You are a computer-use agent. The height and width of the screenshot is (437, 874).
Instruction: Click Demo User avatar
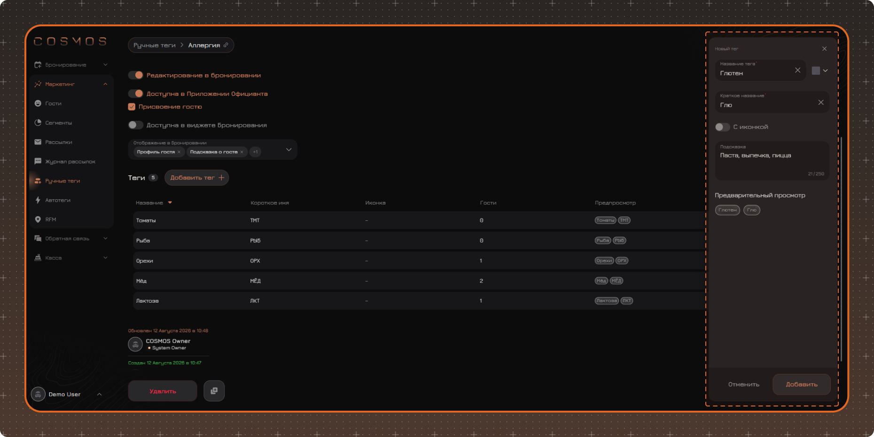38,394
